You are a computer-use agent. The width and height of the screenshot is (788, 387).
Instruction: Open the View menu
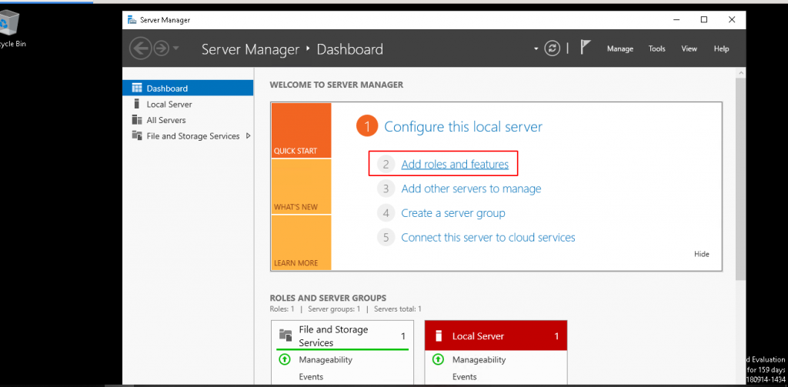tap(689, 48)
